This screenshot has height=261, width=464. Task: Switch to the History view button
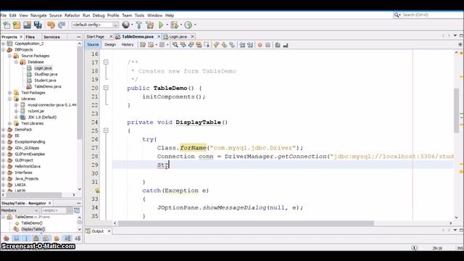[x=128, y=45]
